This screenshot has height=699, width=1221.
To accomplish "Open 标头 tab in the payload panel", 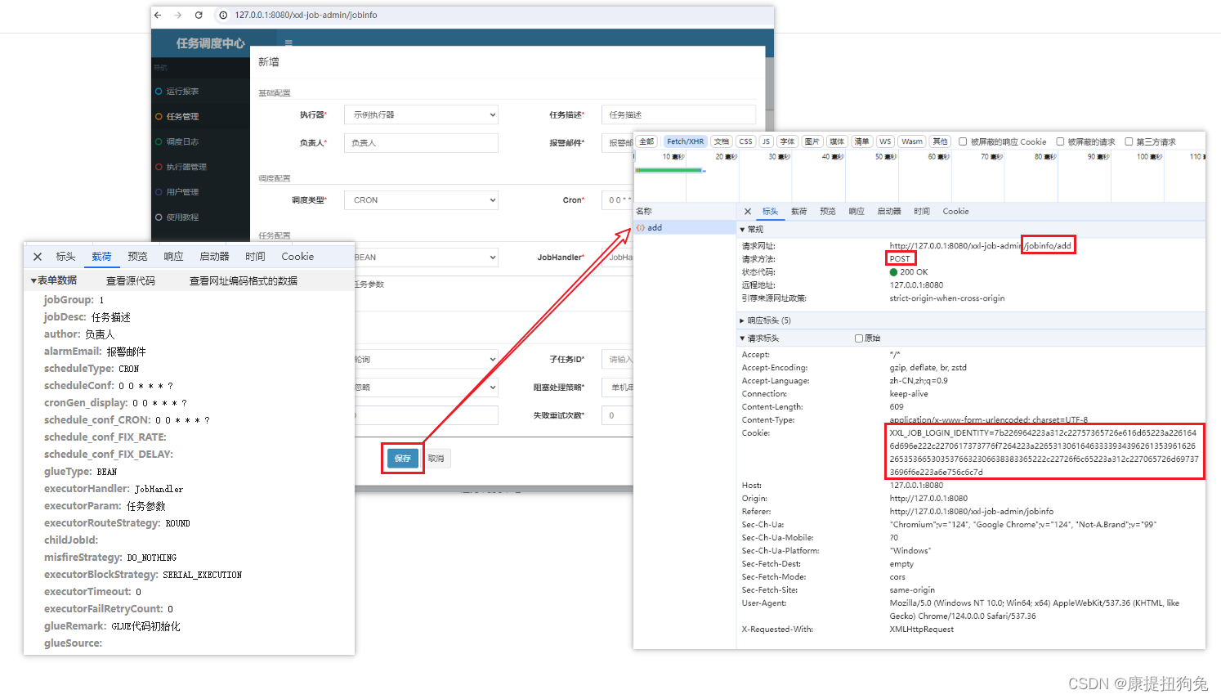I will tap(65, 257).
